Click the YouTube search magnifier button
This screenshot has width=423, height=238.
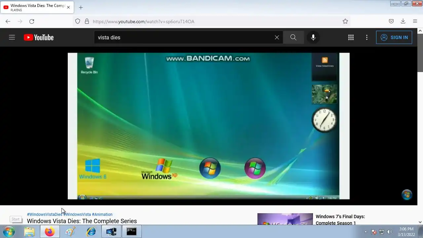pos(293,37)
